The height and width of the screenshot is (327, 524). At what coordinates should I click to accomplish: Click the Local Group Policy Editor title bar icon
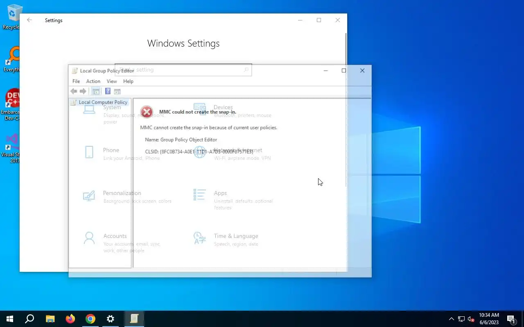coord(74,71)
